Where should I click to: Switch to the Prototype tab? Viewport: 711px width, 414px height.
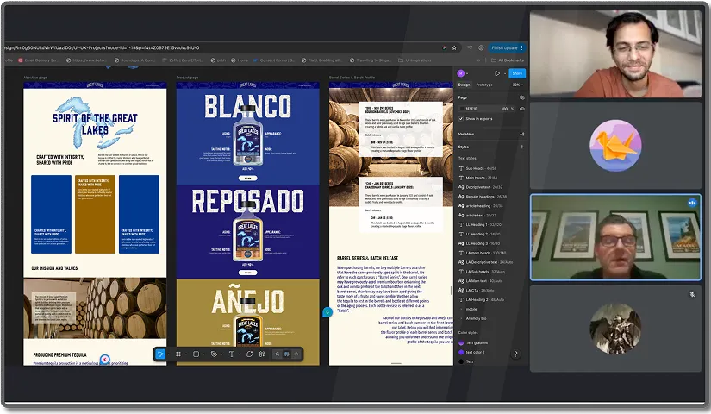(484, 85)
